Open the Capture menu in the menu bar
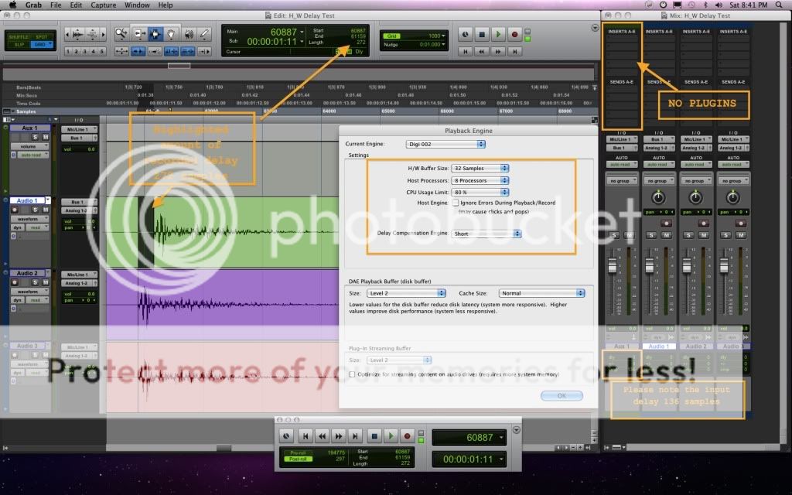792x495 pixels. [103, 5]
